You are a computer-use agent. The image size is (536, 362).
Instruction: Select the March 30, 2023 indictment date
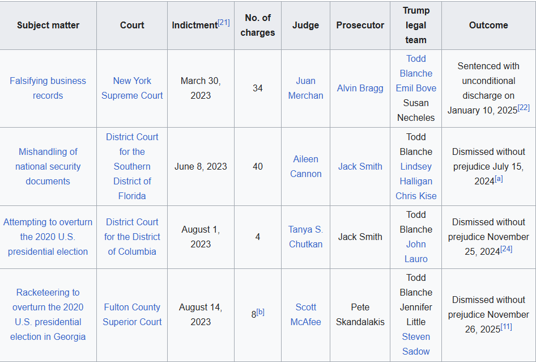point(201,88)
